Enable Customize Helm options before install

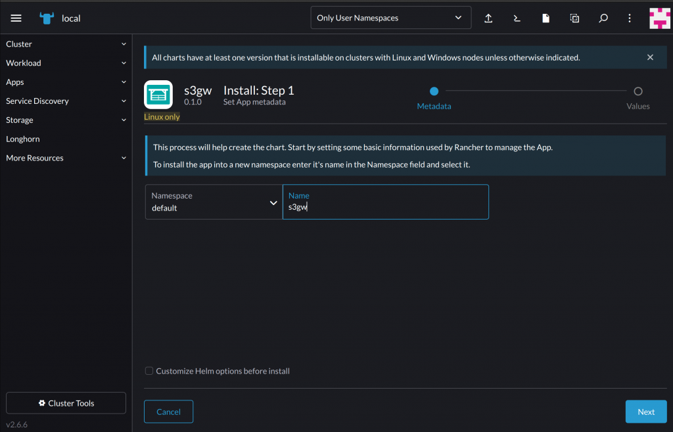coord(149,371)
